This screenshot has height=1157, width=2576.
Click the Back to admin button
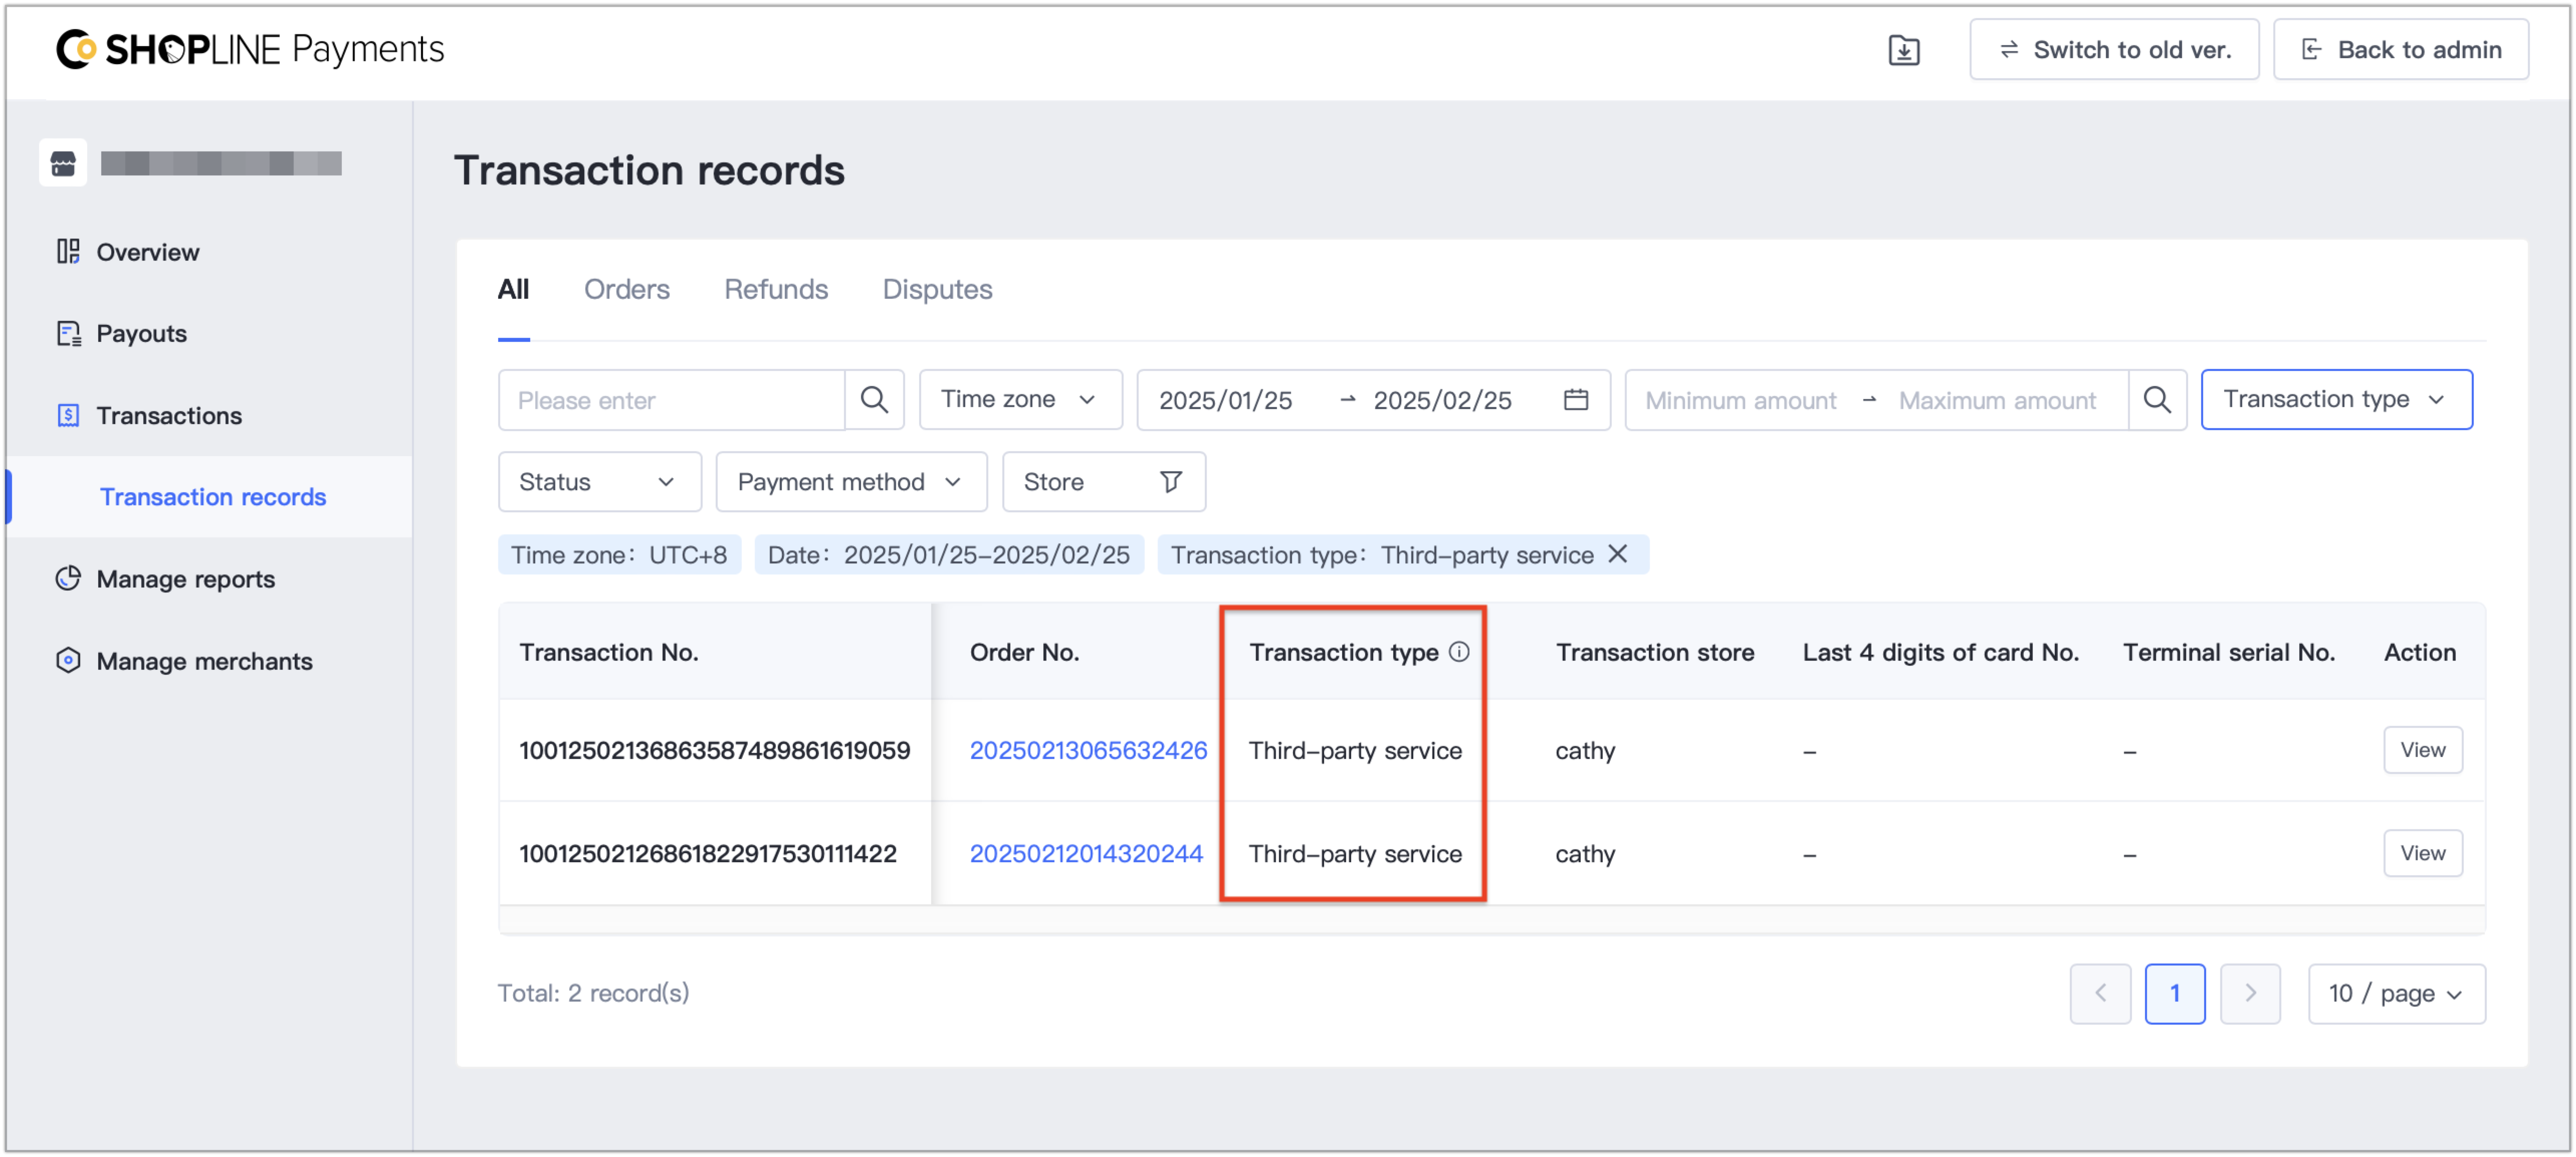pyautogui.click(x=2400, y=50)
